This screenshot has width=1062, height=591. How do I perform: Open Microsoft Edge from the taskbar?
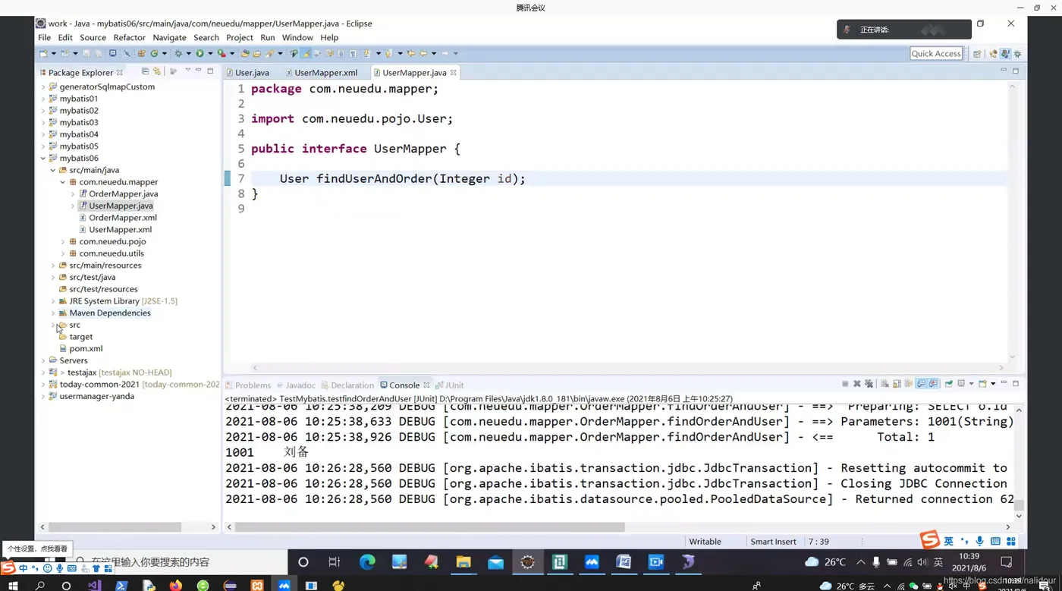pyautogui.click(x=367, y=562)
